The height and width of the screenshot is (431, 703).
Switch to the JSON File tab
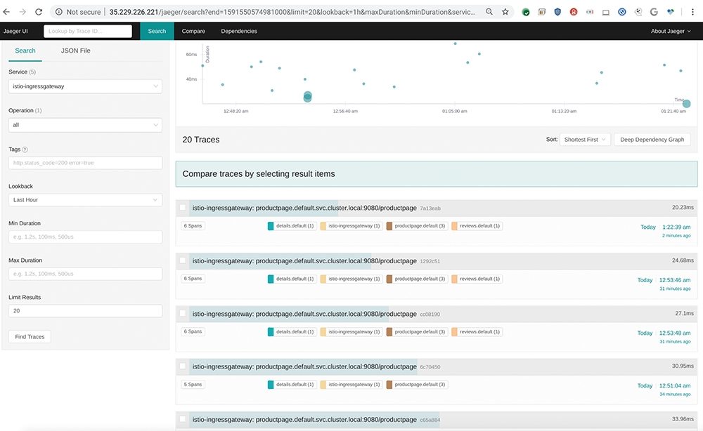75,51
